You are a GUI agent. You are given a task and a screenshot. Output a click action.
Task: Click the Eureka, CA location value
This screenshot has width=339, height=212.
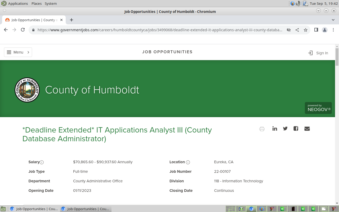coord(224,162)
